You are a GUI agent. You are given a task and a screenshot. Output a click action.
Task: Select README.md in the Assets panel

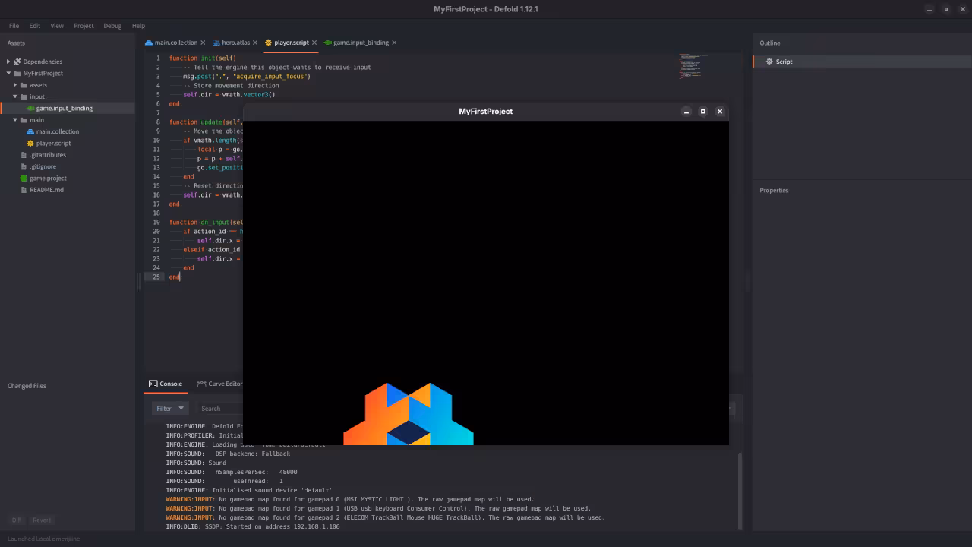(x=47, y=189)
